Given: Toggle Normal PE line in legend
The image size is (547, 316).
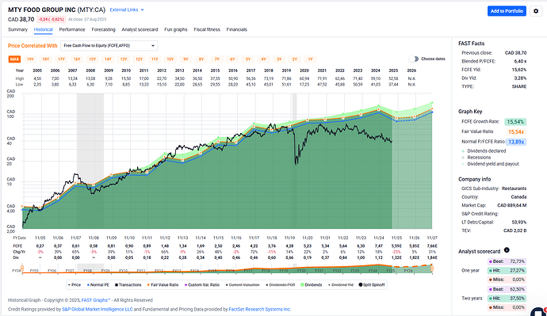Looking at the screenshot, I should click(x=98, y=284).
